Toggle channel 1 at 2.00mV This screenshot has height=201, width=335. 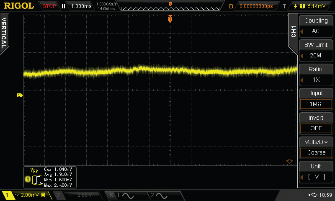pyautogui.click(x=25, y=196)
